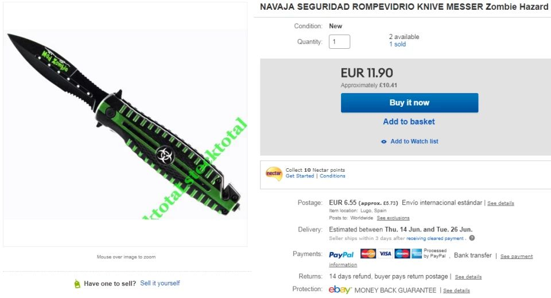551x298 pixels.
Task: Open postage See details link
Action: 500,203
